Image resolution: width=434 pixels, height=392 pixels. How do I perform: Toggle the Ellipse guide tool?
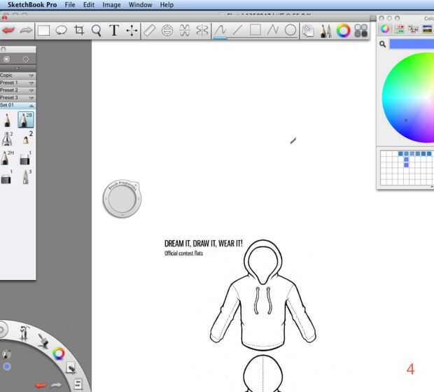pyautogui.click(x=167, y=30)
